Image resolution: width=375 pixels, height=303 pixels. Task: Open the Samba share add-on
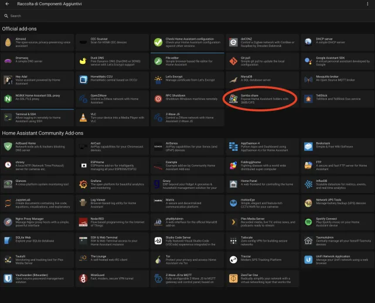[261, 98]
